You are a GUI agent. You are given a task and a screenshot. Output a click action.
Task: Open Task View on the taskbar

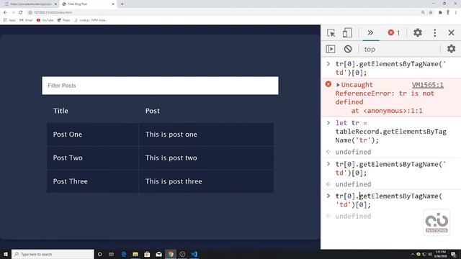(112, 254)
